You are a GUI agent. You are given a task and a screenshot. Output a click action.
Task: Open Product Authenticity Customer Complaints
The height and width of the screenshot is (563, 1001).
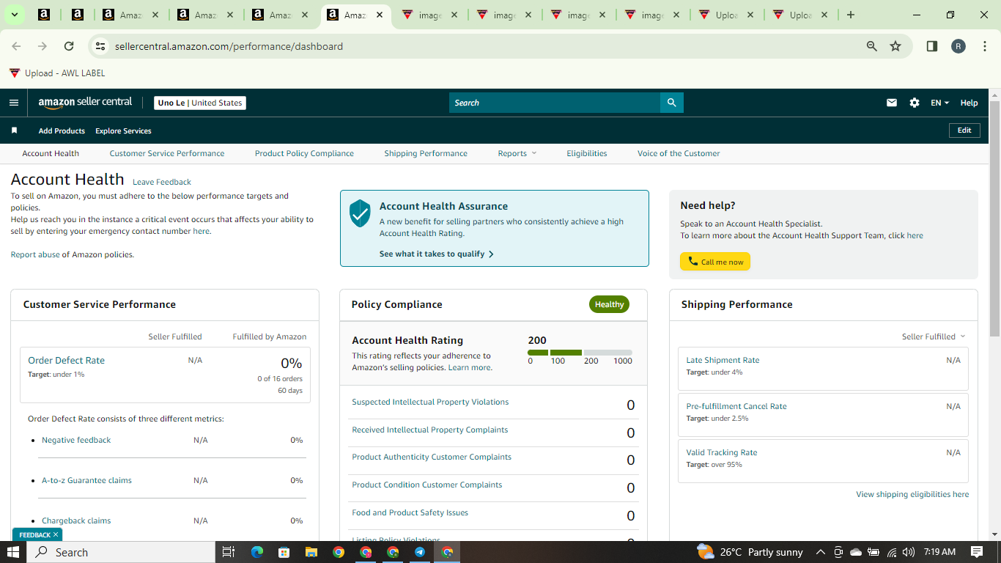(x=432, y=457)
